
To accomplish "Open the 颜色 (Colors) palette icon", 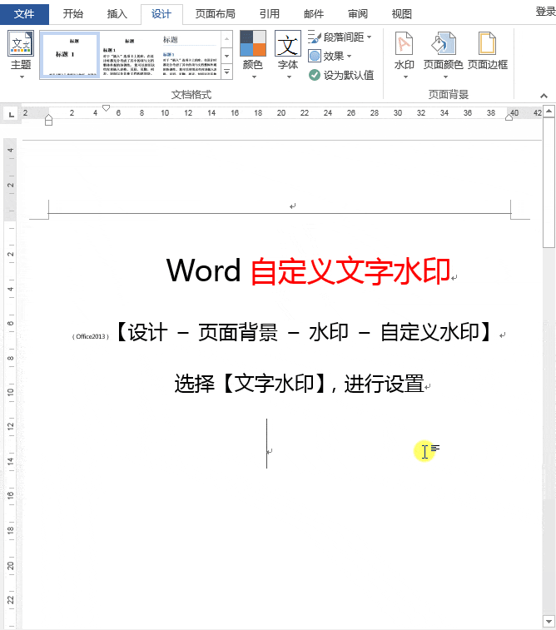I will pos(253,43).
